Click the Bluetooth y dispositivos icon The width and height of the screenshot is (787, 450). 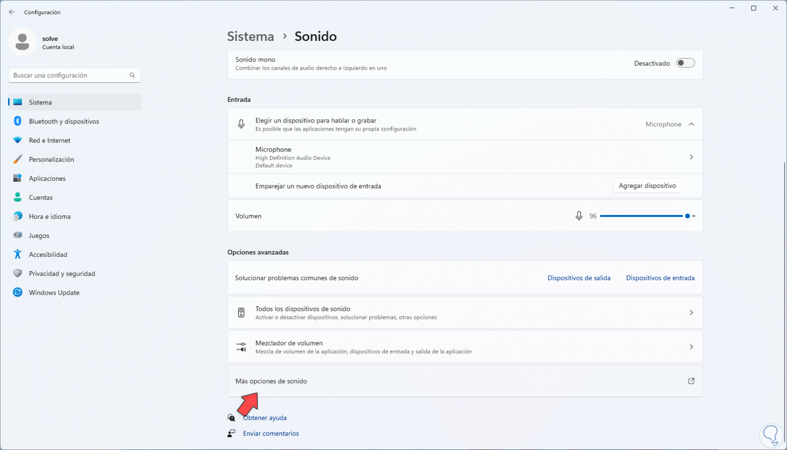coord(18,121)
